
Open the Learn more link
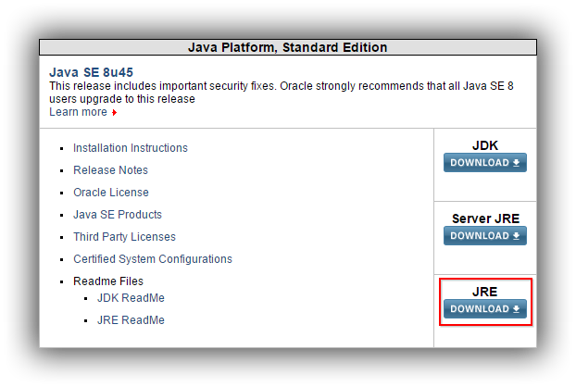coord(78,112)
